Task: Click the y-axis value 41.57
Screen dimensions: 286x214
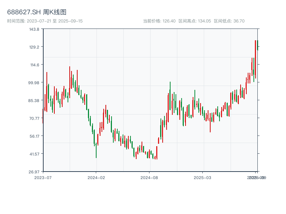Action: 34,154
